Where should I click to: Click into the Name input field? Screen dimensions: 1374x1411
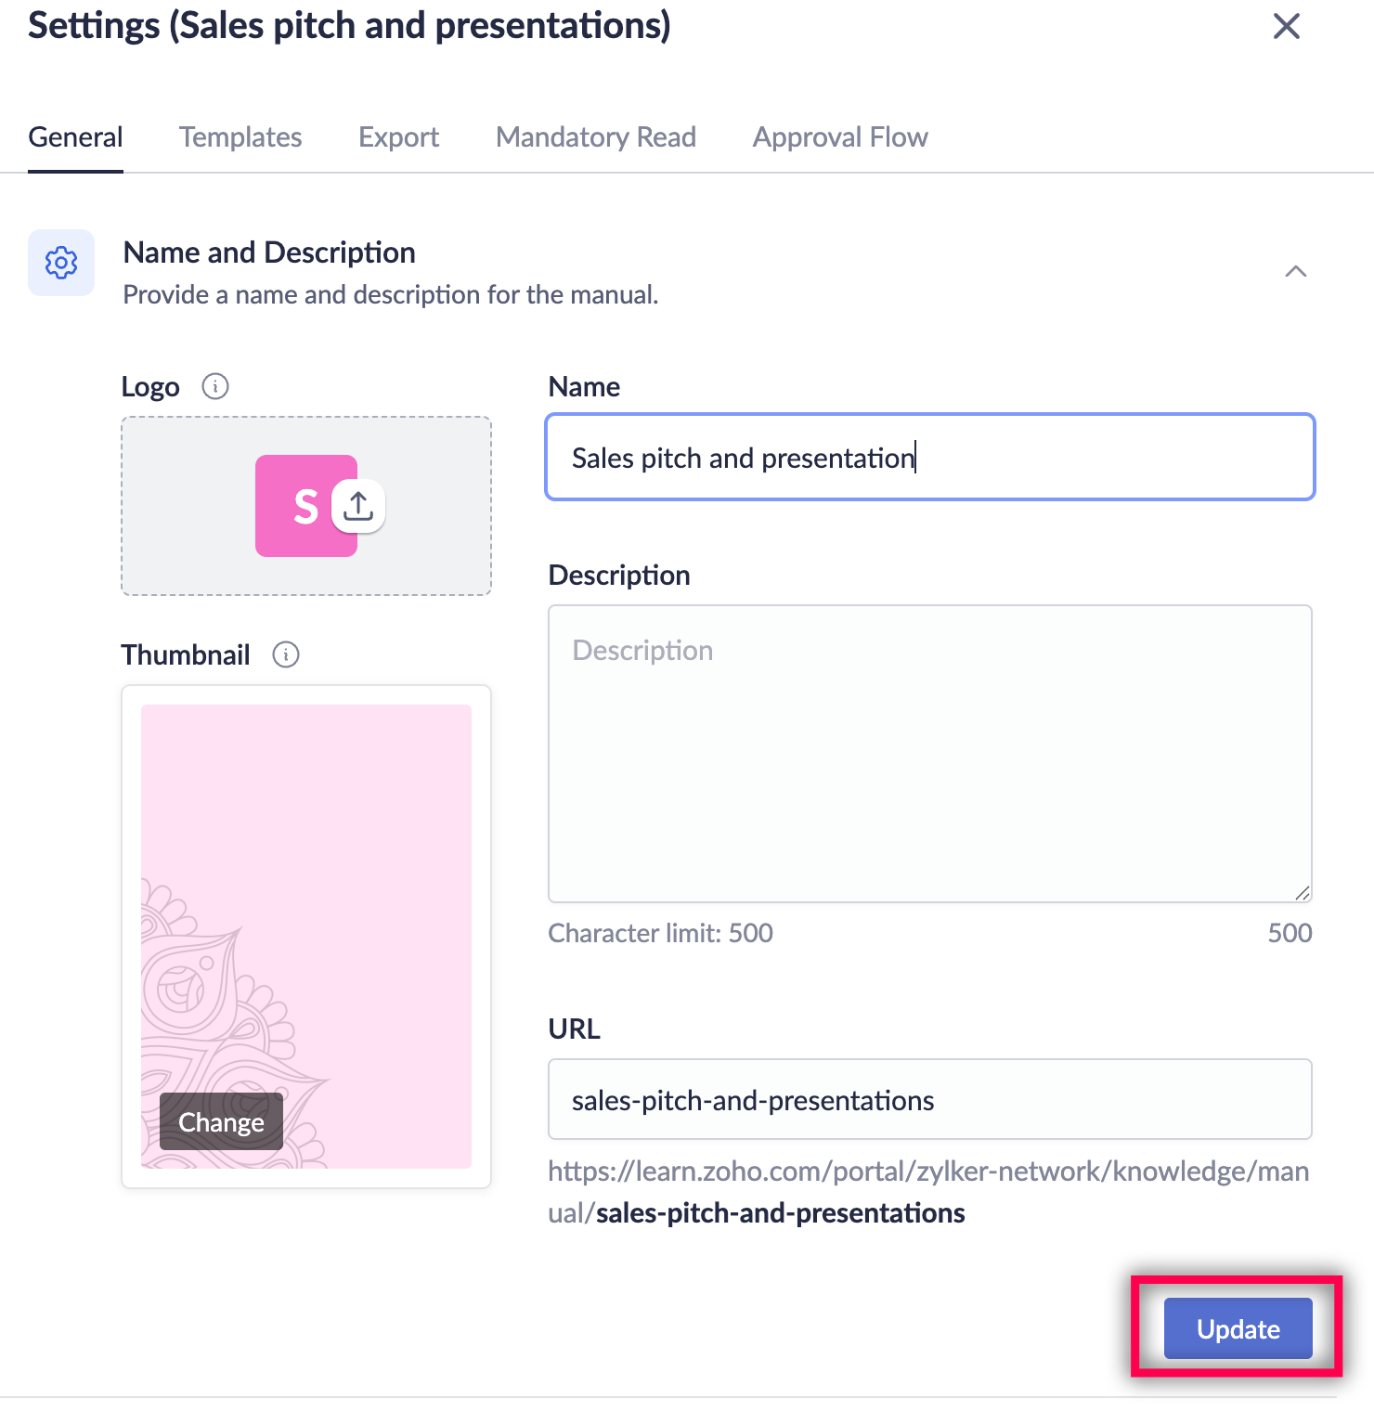tap(930, 457)
